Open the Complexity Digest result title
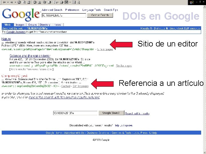 click(x=14, y=76)
